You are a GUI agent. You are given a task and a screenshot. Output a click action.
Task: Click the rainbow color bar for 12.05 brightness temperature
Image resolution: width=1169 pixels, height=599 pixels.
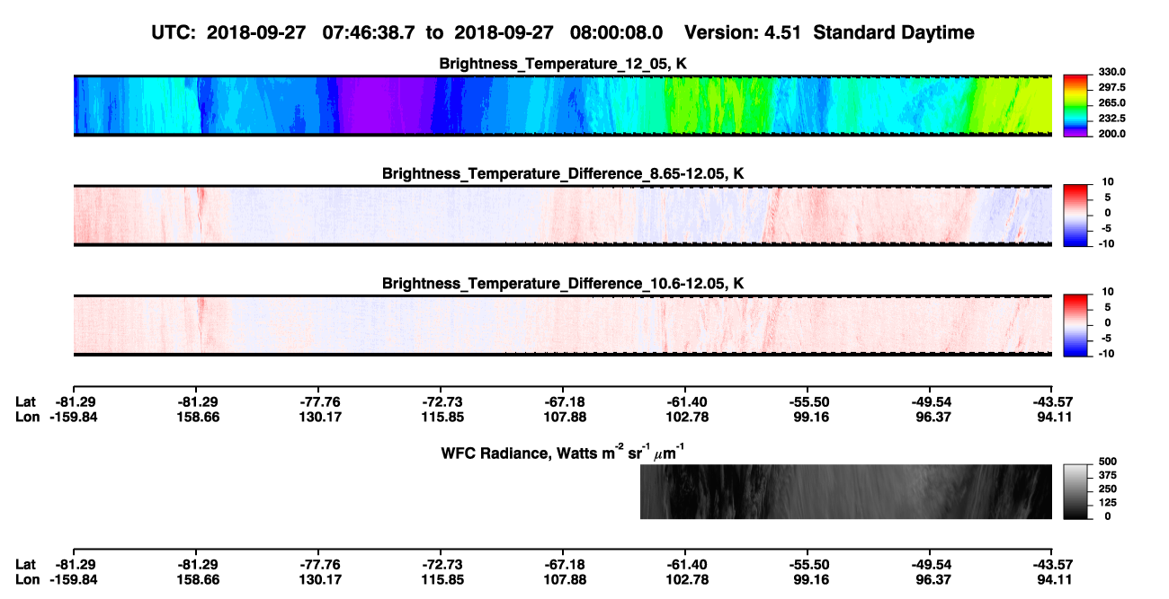click(x=1075, y=106)
